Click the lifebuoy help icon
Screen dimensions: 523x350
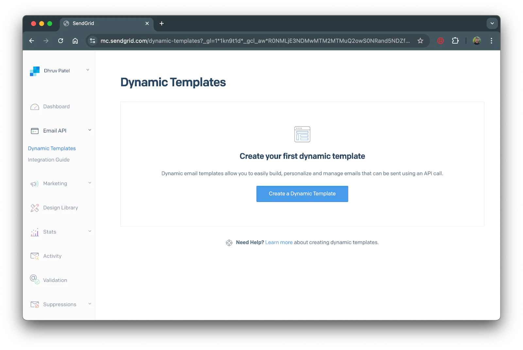[229, 243]
